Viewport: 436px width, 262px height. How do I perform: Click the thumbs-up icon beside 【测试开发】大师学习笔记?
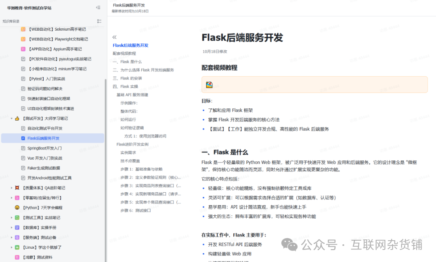click(x=17, y=119)
